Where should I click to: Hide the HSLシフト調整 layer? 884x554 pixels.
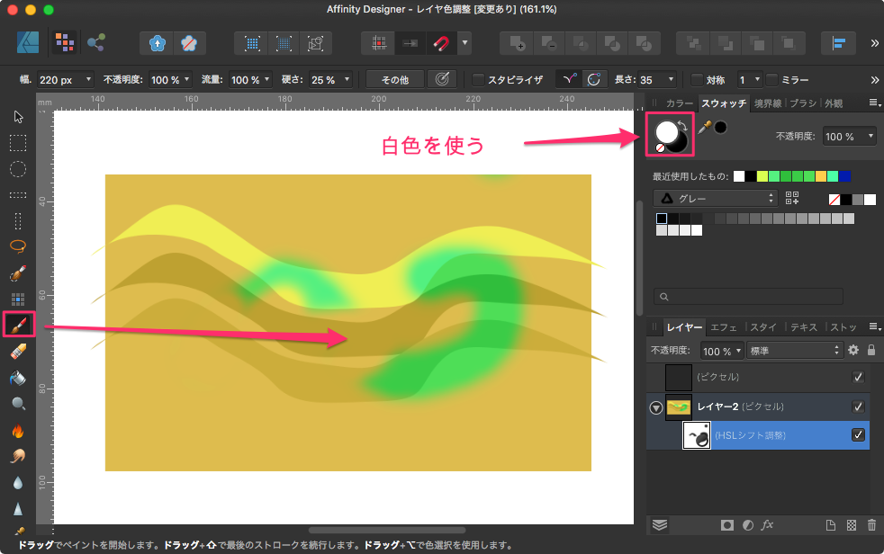pos(858,435)
